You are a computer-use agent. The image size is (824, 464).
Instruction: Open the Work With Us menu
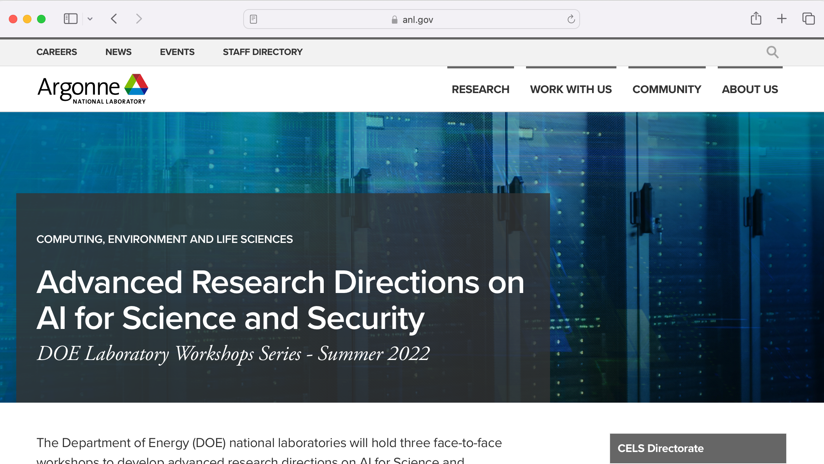pos(571,89)
